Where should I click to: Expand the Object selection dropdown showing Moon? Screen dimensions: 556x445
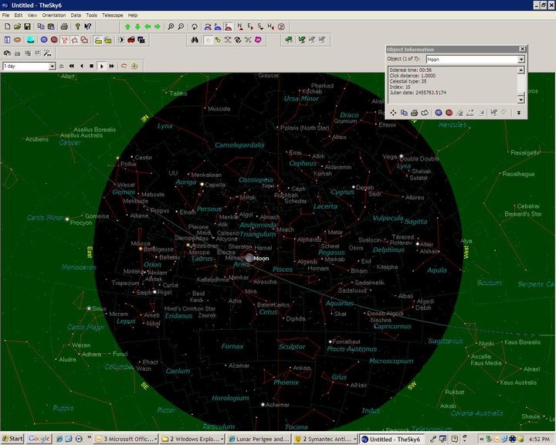click(521, 59)
